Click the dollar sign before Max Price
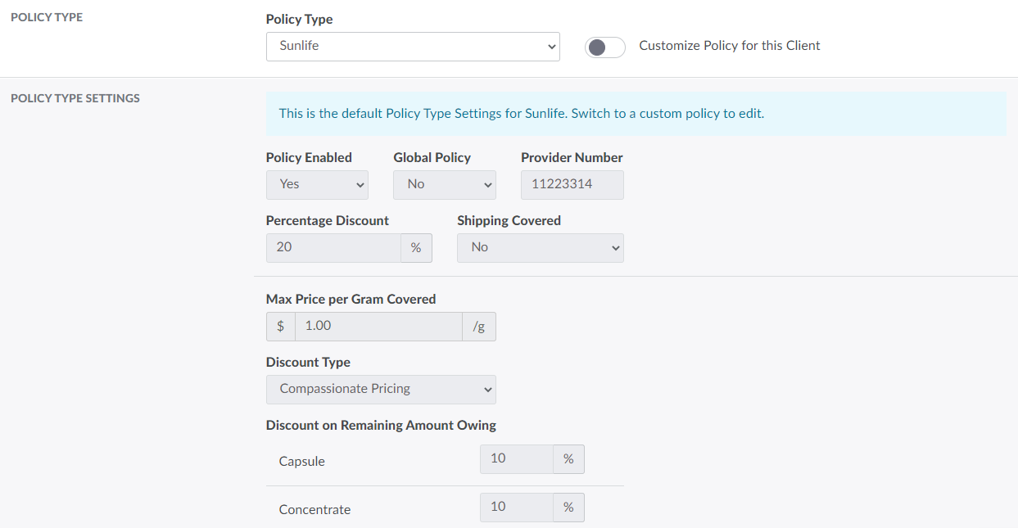This screenshot has width=1018, height=528. click(281, 327)
